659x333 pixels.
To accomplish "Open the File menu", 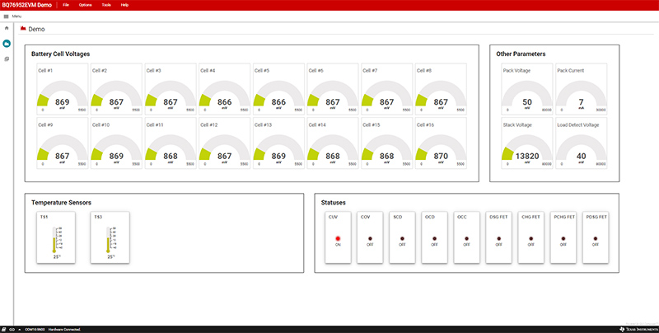I will click(66, 5).
